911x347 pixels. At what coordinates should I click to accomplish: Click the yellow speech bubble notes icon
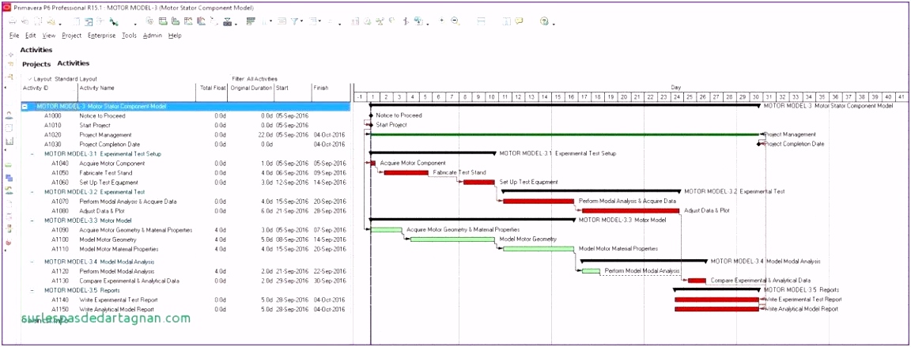tap(519, 21)
